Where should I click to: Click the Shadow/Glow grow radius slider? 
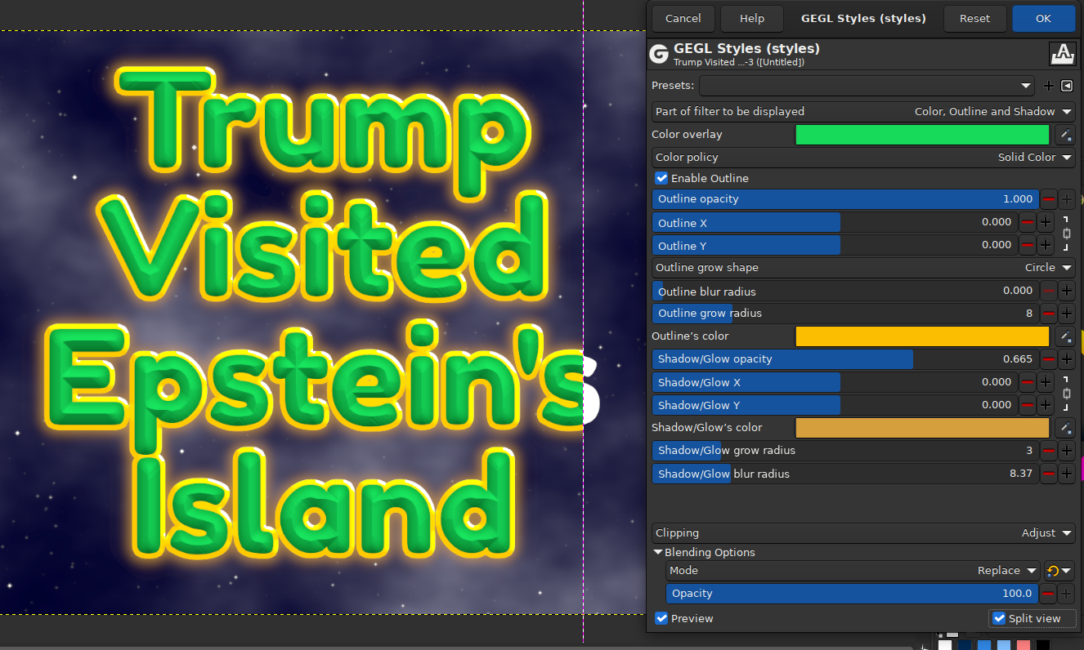click(x=845, y=451)
